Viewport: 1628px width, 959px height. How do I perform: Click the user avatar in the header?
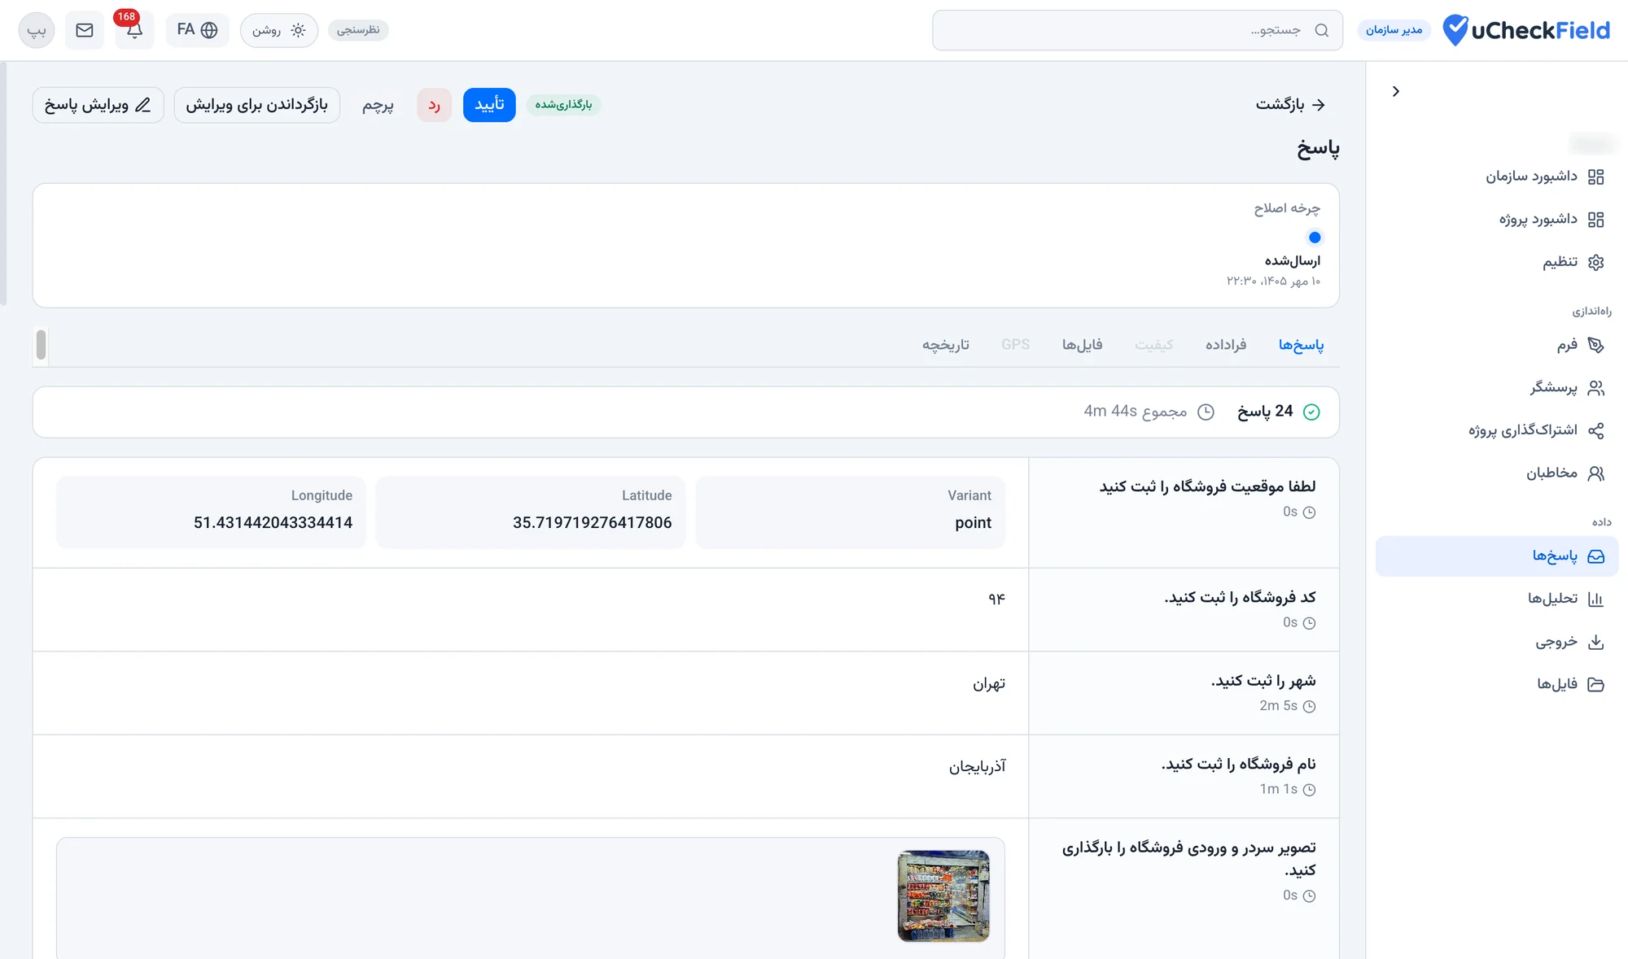click(37, 30)
